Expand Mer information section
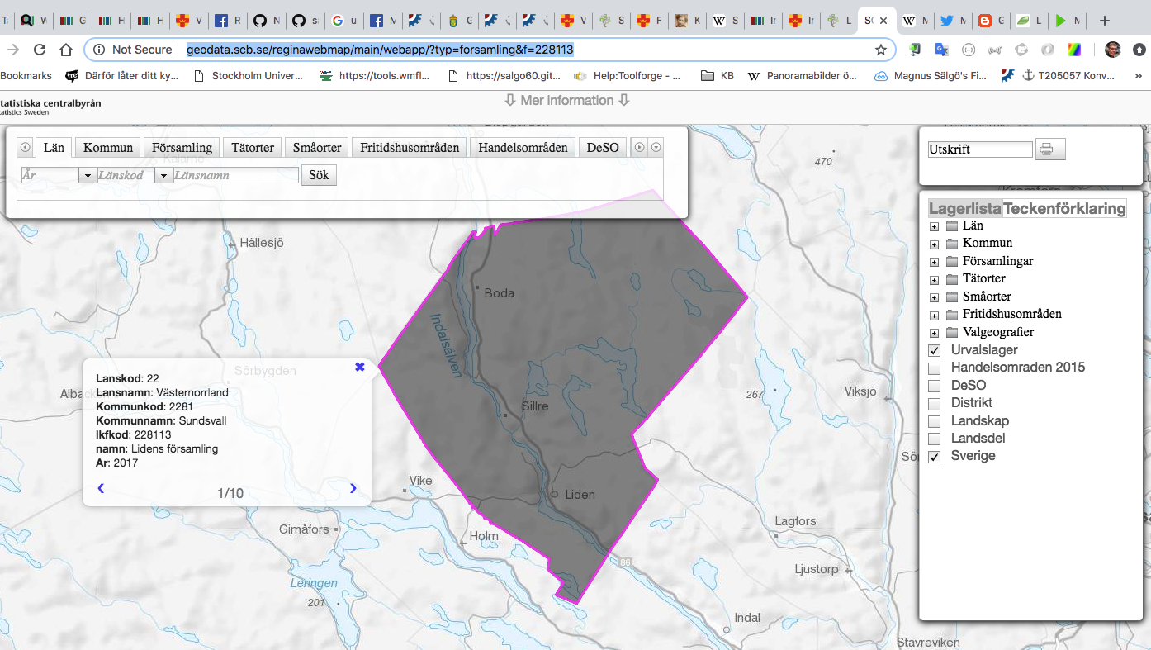 [567, 101]
